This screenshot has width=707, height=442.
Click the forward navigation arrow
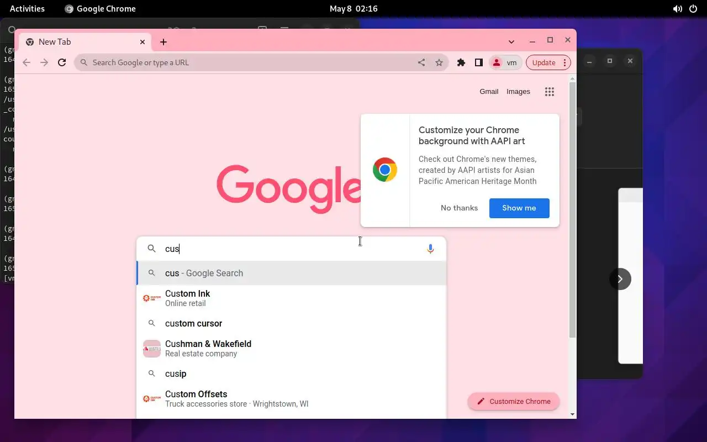pos(44,62)
